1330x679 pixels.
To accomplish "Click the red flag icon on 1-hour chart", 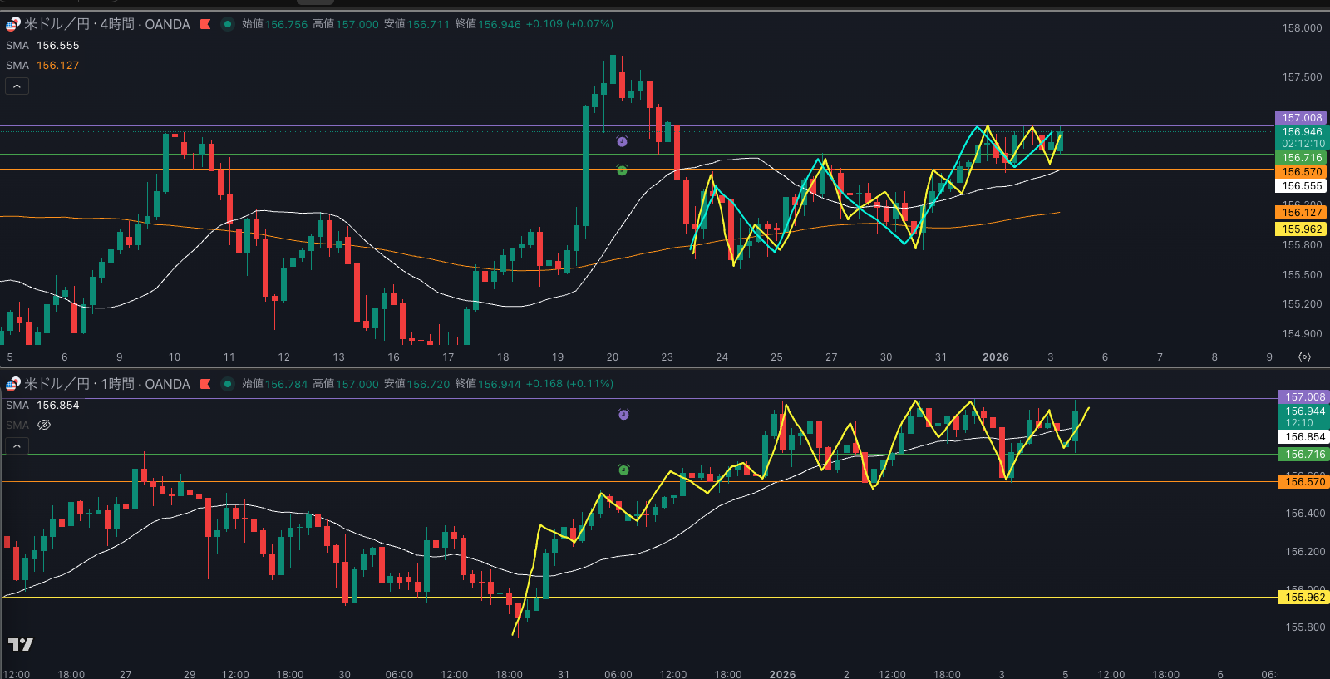I will pos(205,384).
